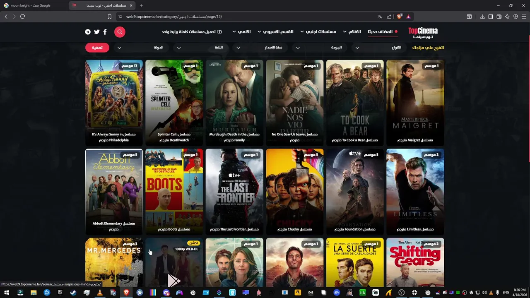Open the browser hamburger menu
The height and width of the screenshot is (298, 530).
click(524, 17)
